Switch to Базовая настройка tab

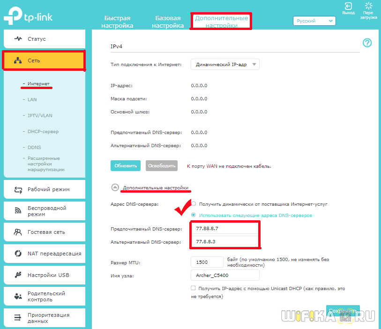[168, 22]
